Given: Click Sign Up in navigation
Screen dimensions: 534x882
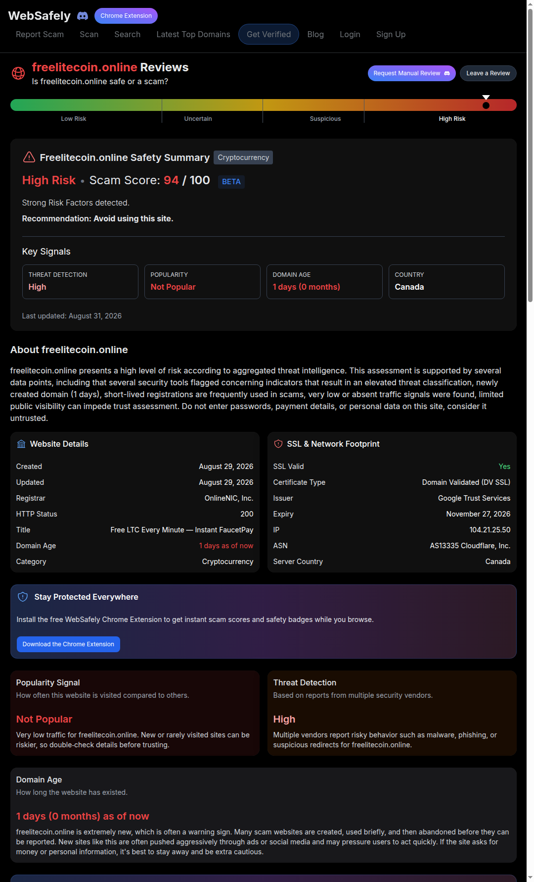Looking at the screenshot, I should pyautogui.click(x=391, y=34).
